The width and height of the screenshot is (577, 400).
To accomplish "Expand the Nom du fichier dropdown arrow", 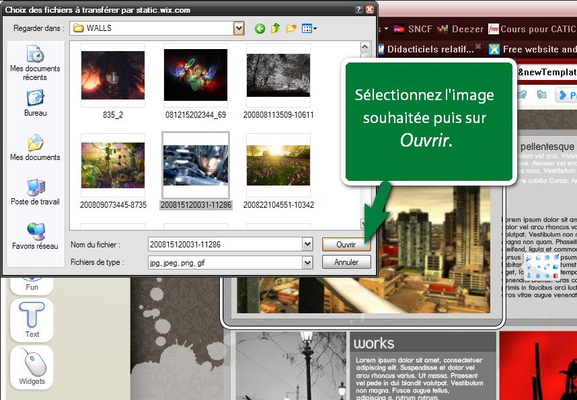I will pyautogui.click(x=307, y=244).
